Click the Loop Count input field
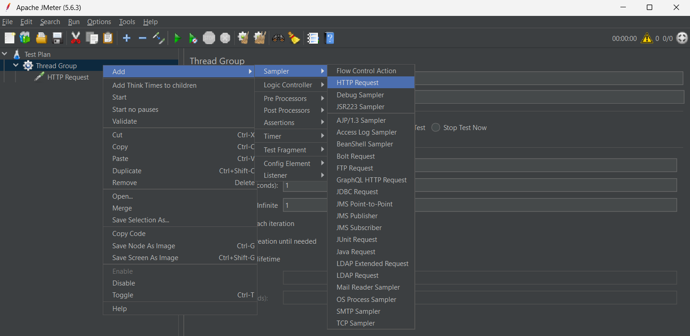Image resolution: width=690 pixels, height=336 pixels. (x=480, y=205)
